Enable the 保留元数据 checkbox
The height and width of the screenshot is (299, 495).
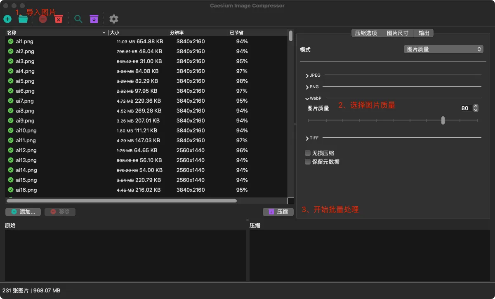(x=307, y=162)
